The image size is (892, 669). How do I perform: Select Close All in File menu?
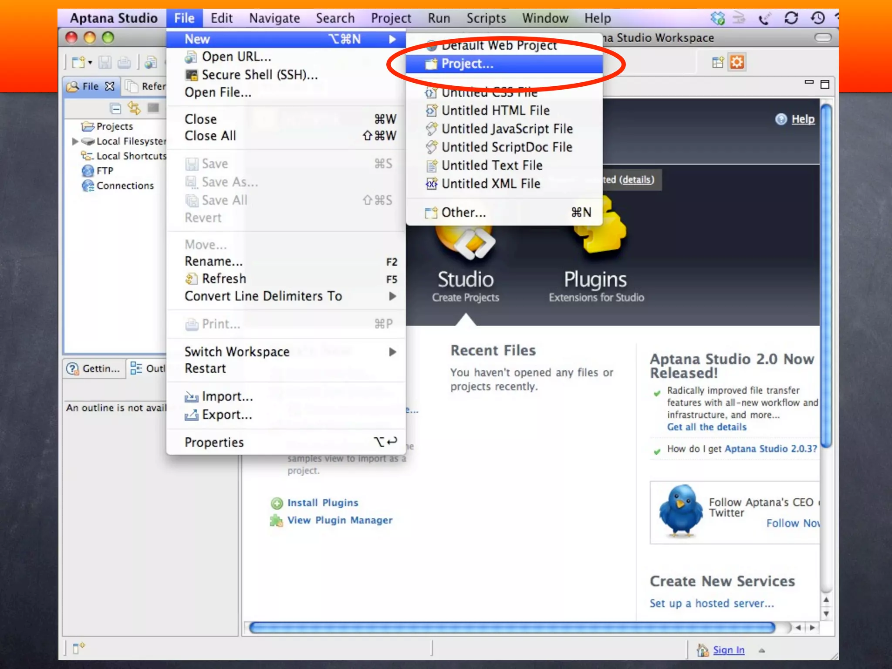pyautogui.click(x=286, y=136)
